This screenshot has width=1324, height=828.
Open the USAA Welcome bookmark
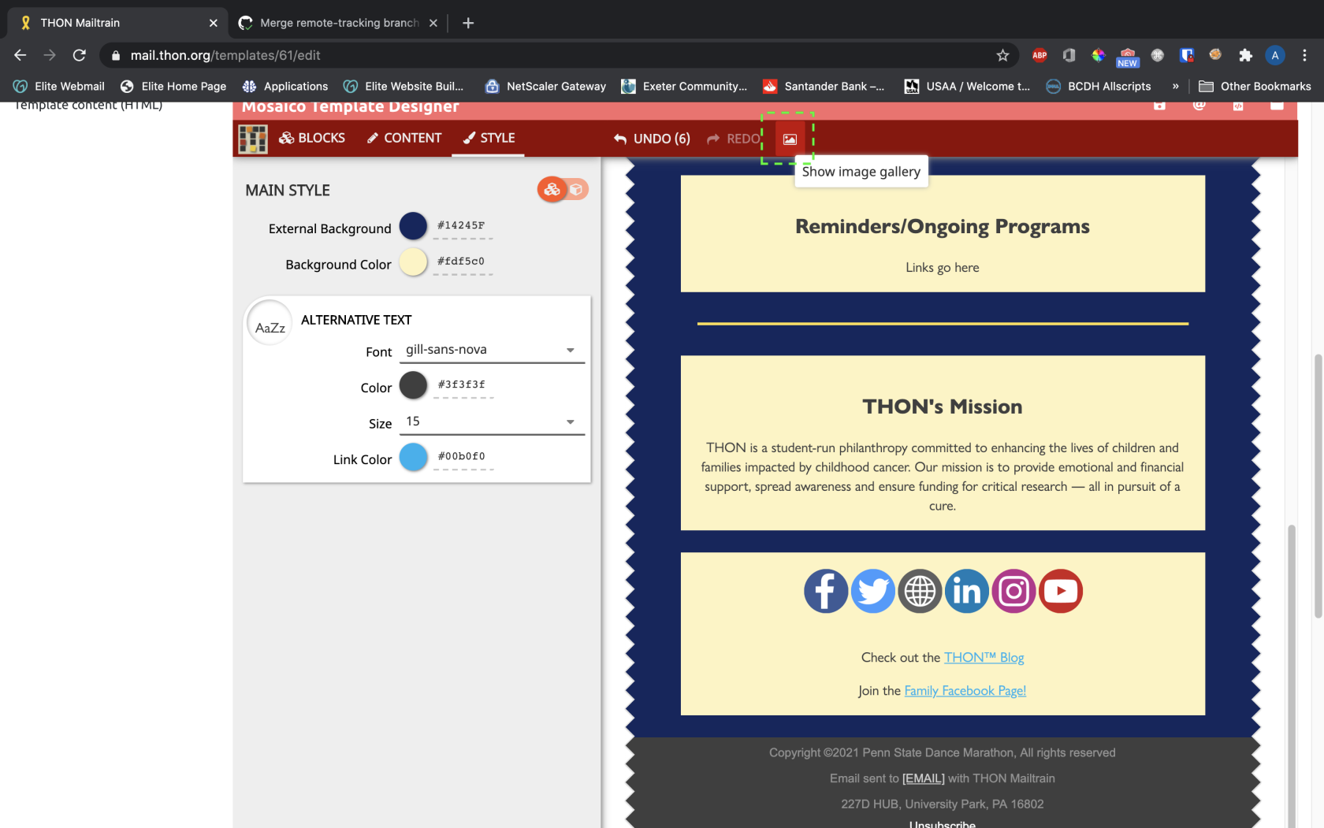[967, 87]
